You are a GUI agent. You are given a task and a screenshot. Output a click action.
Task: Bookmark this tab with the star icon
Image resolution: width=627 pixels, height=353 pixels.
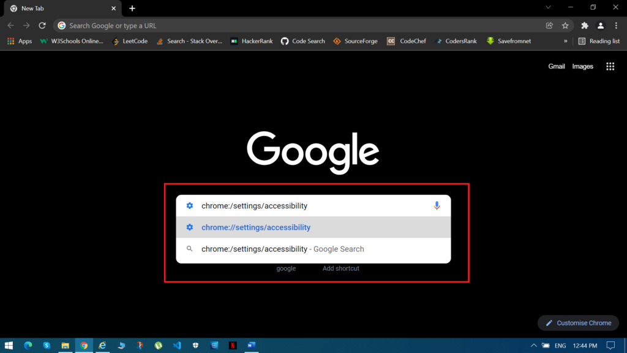click(x=565, y=26)
